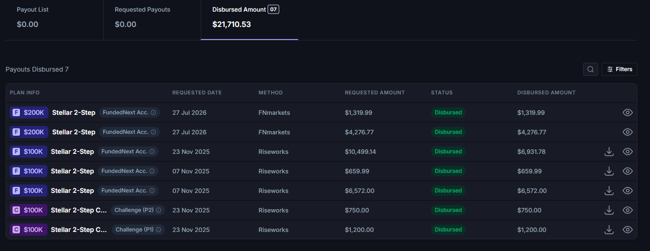Click the DISBURSED AMOUNT column header
The image size is (650, 251).
click(x=546, y=92)
